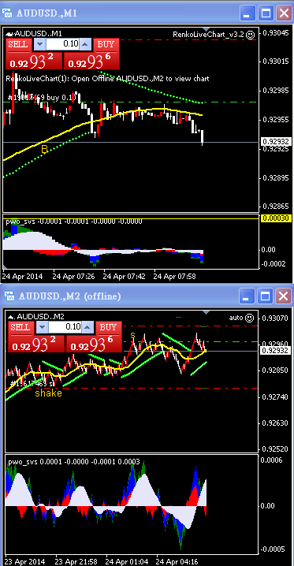Click the BUY button on the M1 chart

coord(106,44)
